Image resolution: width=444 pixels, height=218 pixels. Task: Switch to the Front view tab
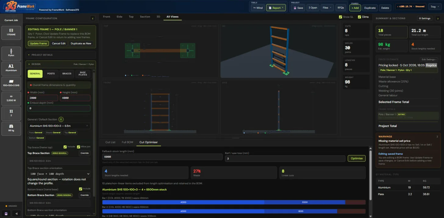click(106, 17)
